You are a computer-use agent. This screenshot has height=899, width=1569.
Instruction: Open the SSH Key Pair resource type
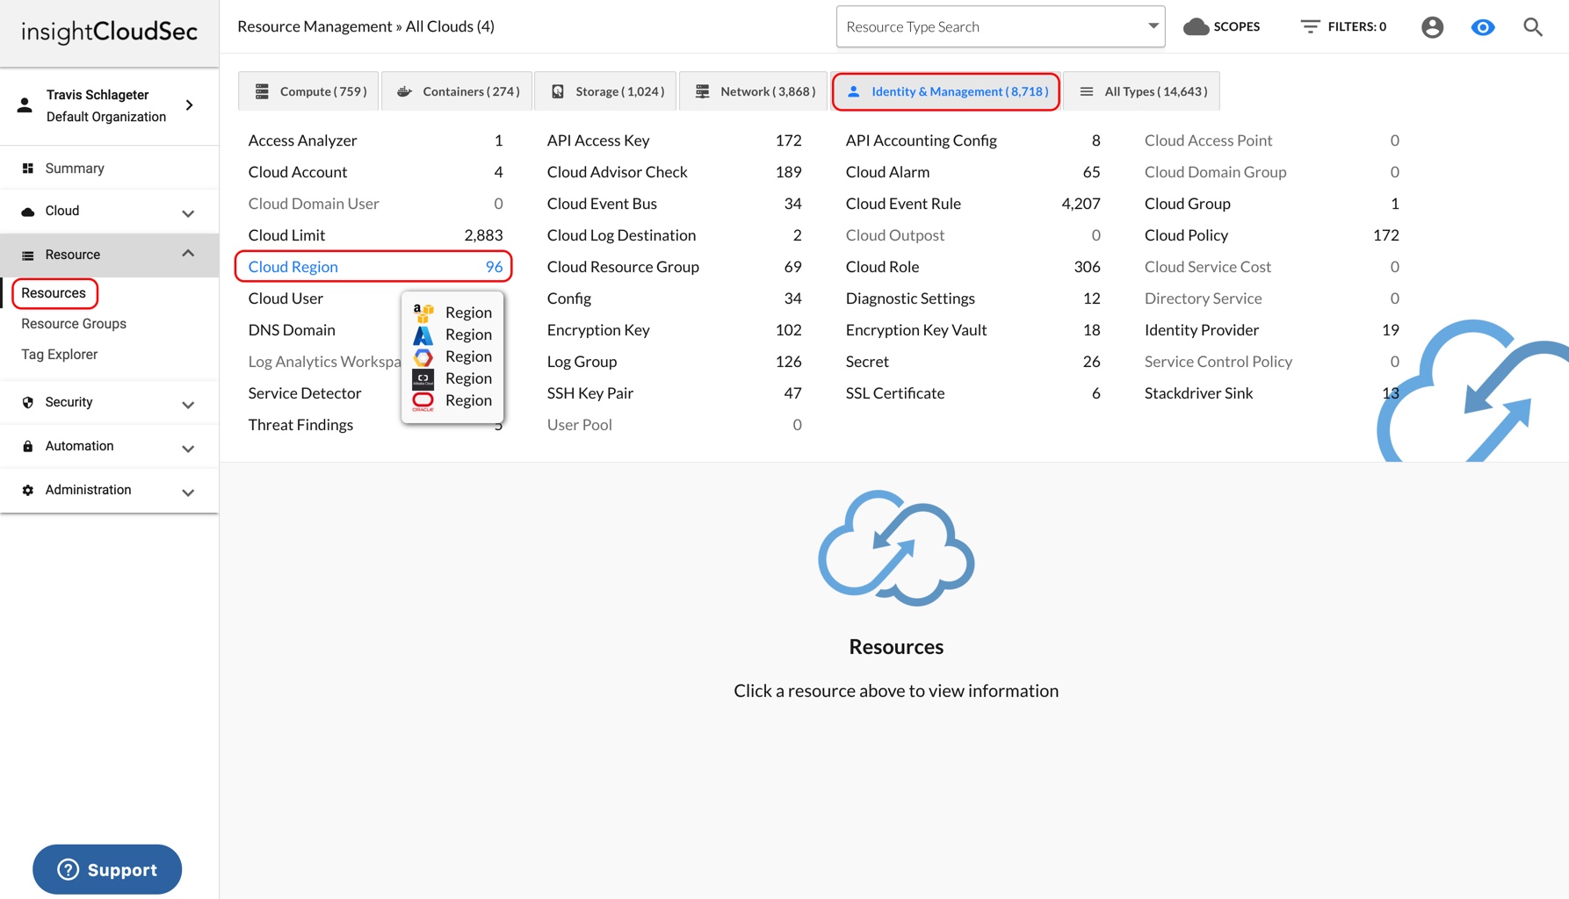pos(674,393)
